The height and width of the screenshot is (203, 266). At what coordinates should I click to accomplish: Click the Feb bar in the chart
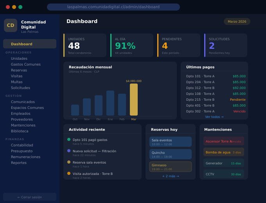(122, 105)
